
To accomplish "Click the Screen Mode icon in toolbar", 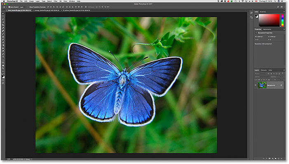I will click(3, 83).
